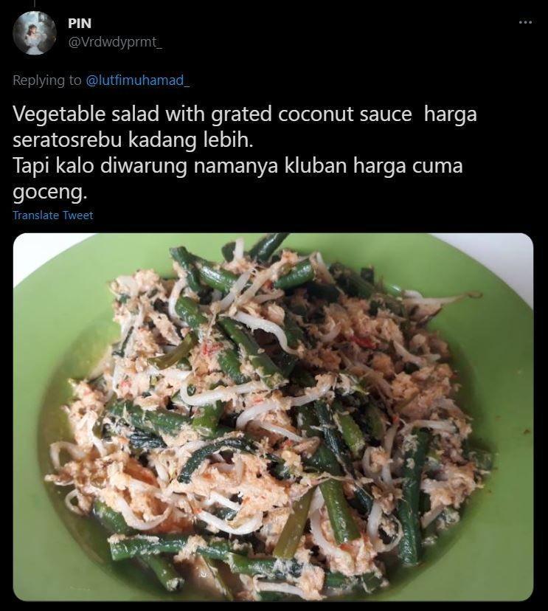Click the word "Tweet" in Translate Tweet

(78, 215)
